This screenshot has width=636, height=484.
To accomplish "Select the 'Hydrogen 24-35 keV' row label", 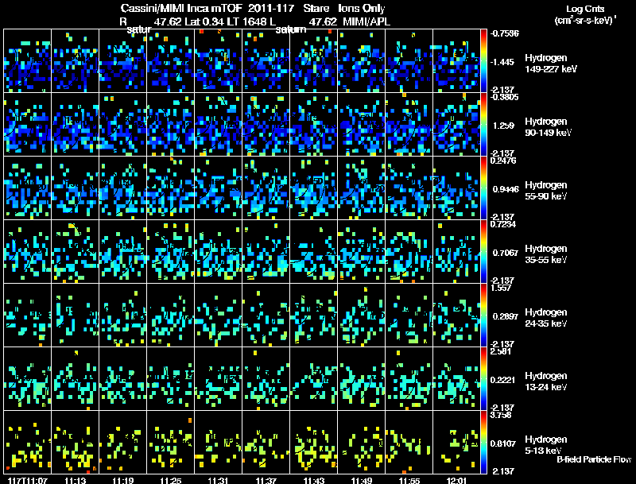I will pyautogui.click(x=546, y=318).
